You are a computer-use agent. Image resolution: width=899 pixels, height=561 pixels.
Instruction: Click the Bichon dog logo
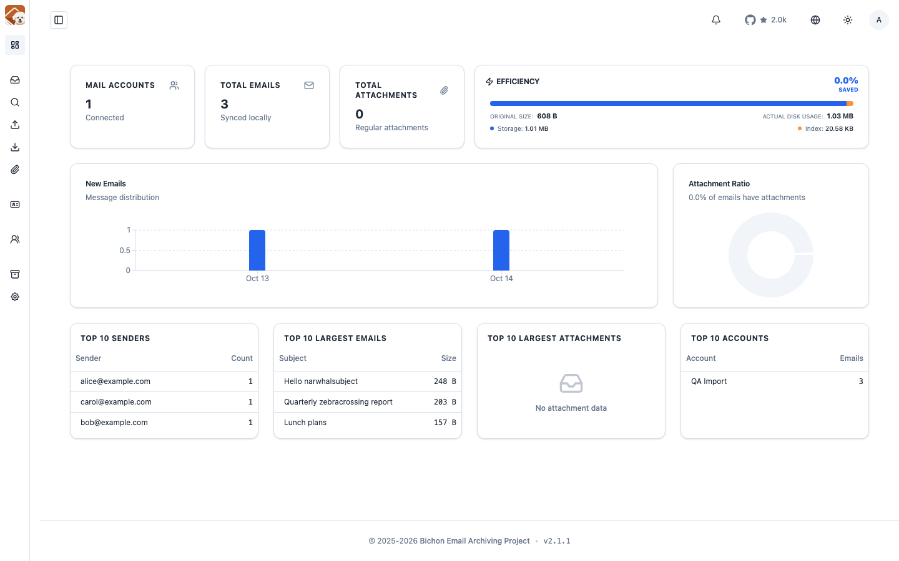coord(15,15)
